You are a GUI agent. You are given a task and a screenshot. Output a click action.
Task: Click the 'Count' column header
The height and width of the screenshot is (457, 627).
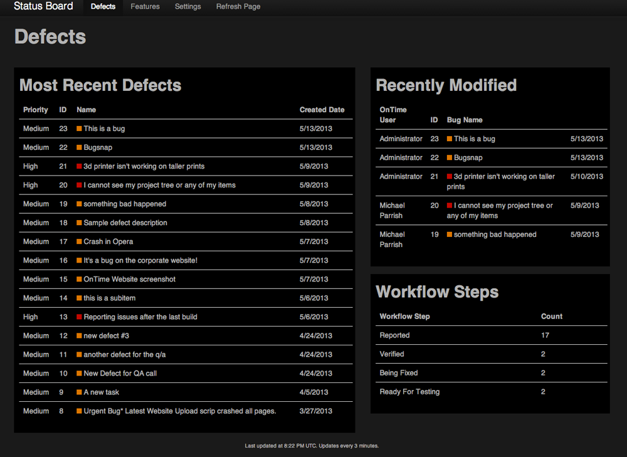click(x=552, y=316)
